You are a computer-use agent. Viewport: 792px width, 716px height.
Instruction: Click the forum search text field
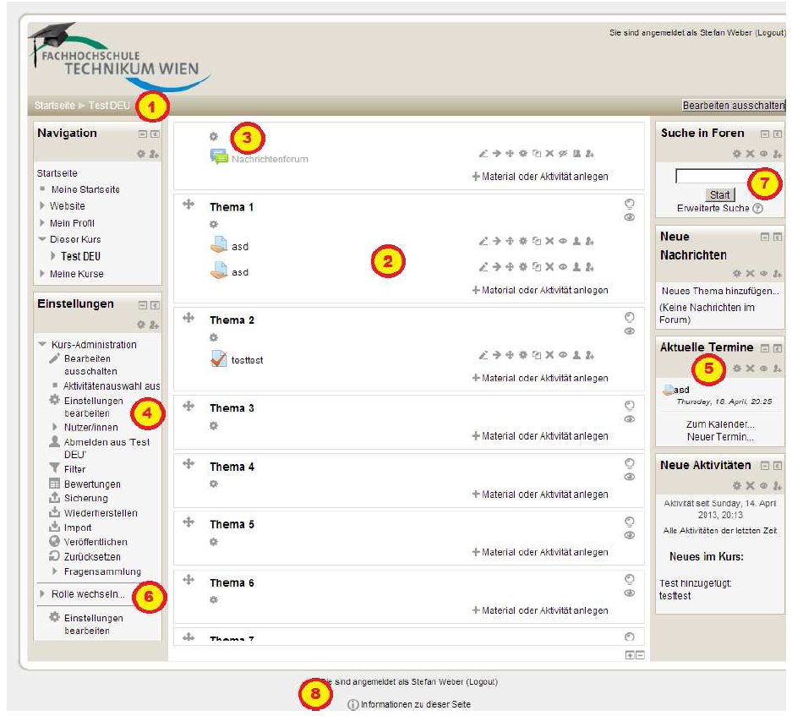(713, 177)
